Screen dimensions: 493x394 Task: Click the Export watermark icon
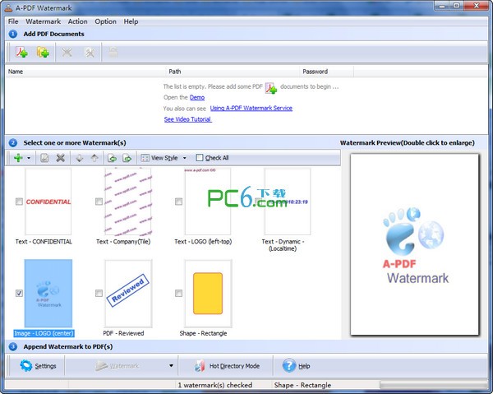pyautogui.click(x=127, y=158)
